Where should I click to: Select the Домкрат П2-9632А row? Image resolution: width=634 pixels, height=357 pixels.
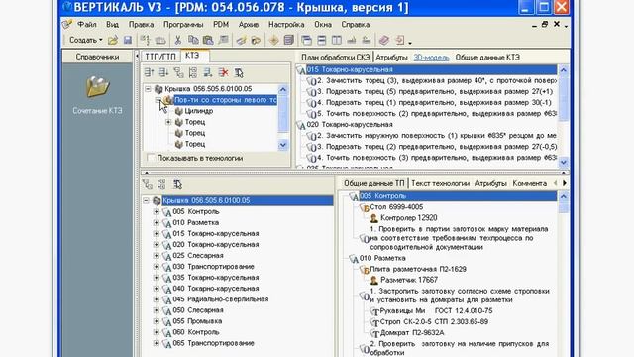[412, 333]
